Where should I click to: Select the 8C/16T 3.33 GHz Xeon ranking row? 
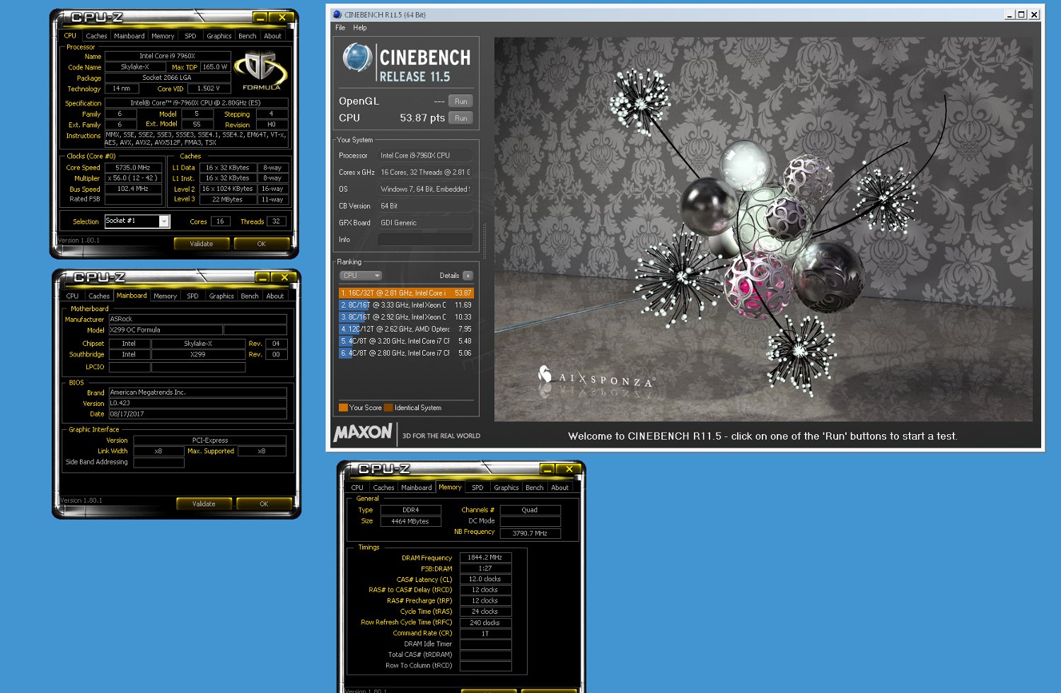[x=406, y=305]
